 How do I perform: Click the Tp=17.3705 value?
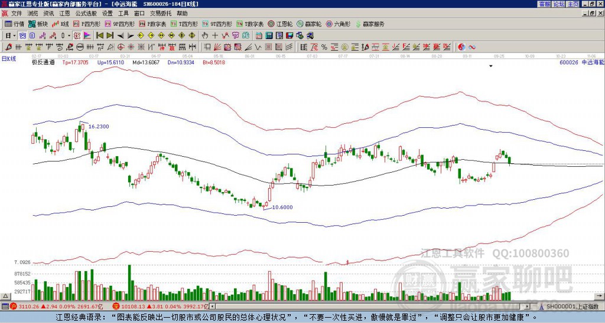75,62
